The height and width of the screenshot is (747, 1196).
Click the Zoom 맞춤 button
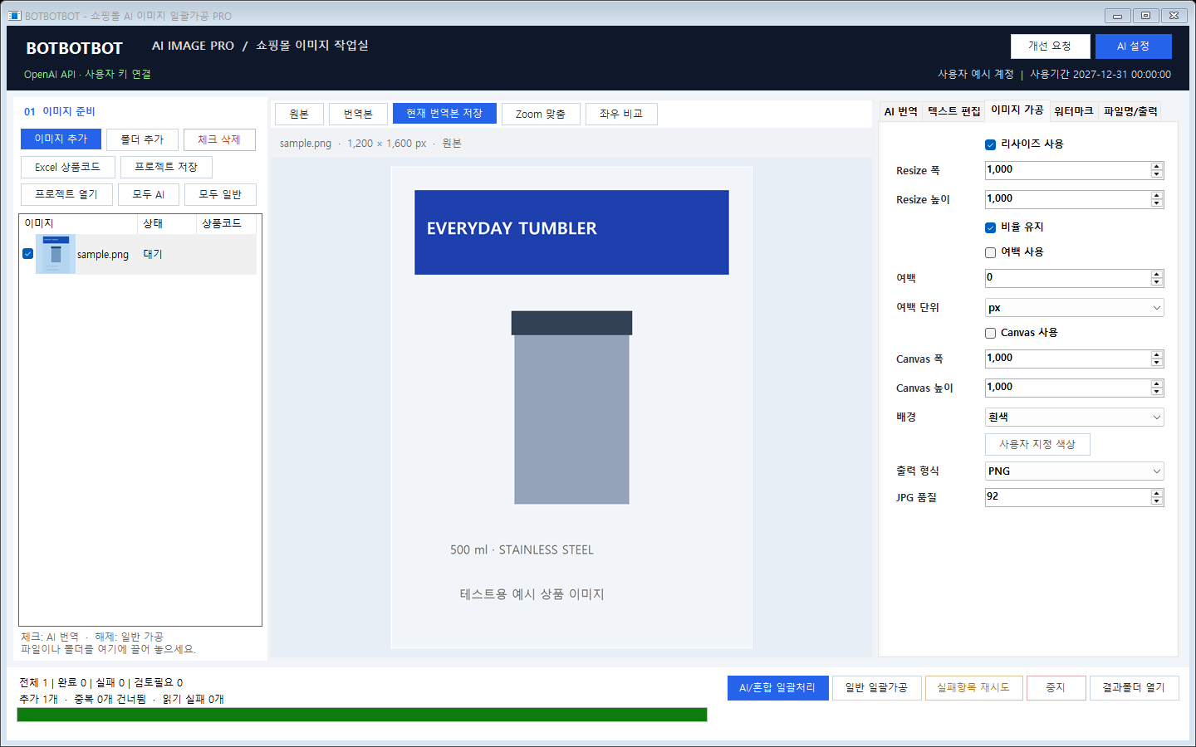(x=541, y=114)
